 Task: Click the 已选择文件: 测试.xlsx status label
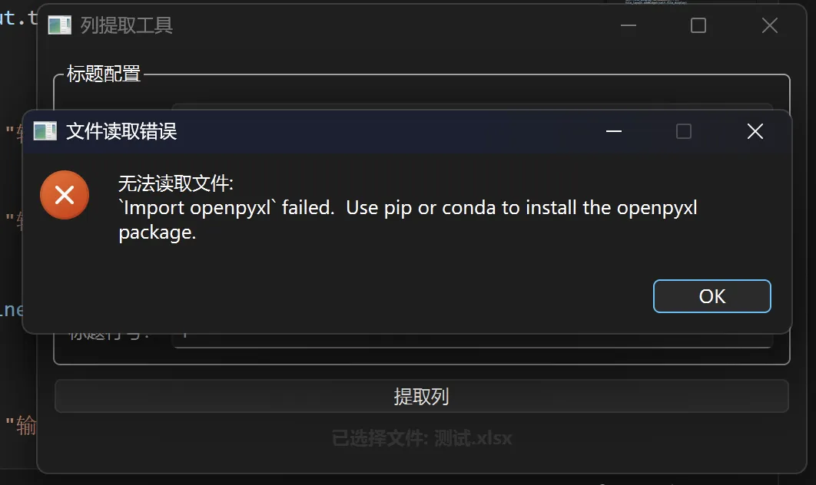422,438
